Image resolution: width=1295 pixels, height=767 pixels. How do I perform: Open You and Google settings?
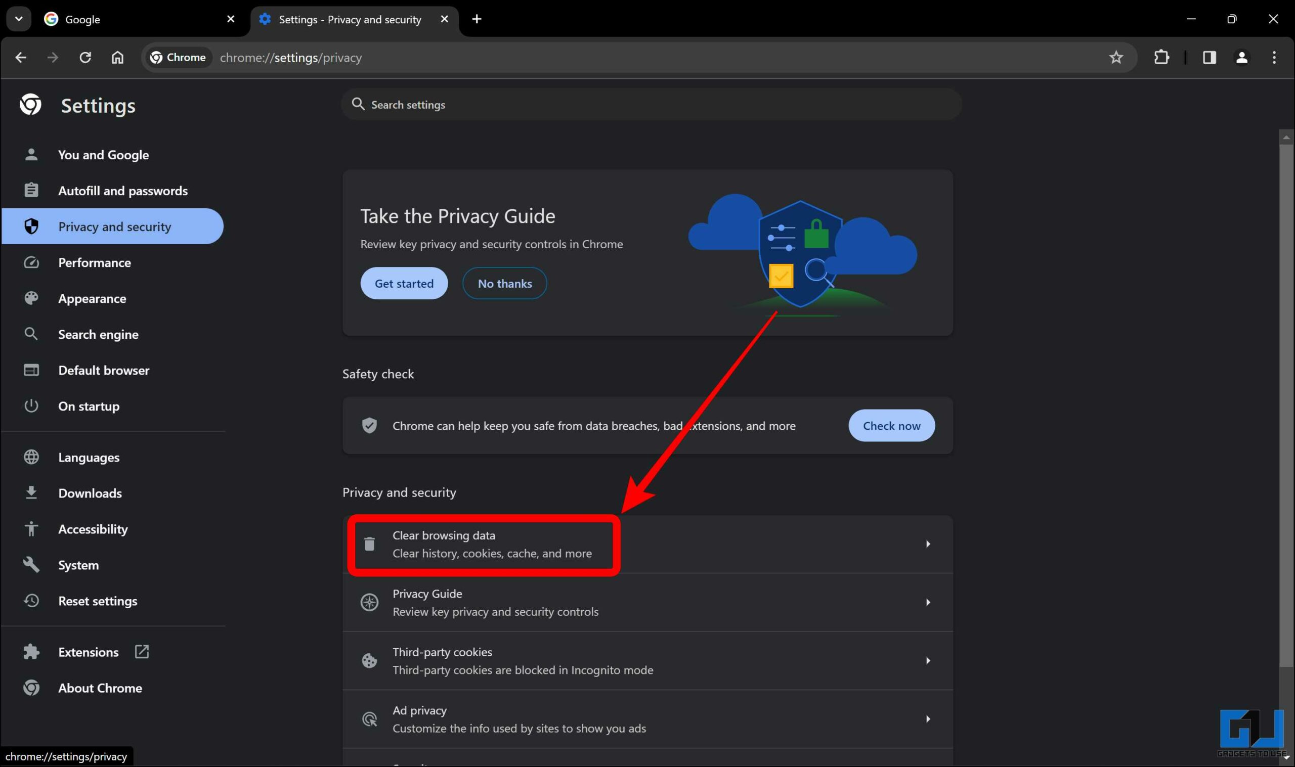coord(113,155)
